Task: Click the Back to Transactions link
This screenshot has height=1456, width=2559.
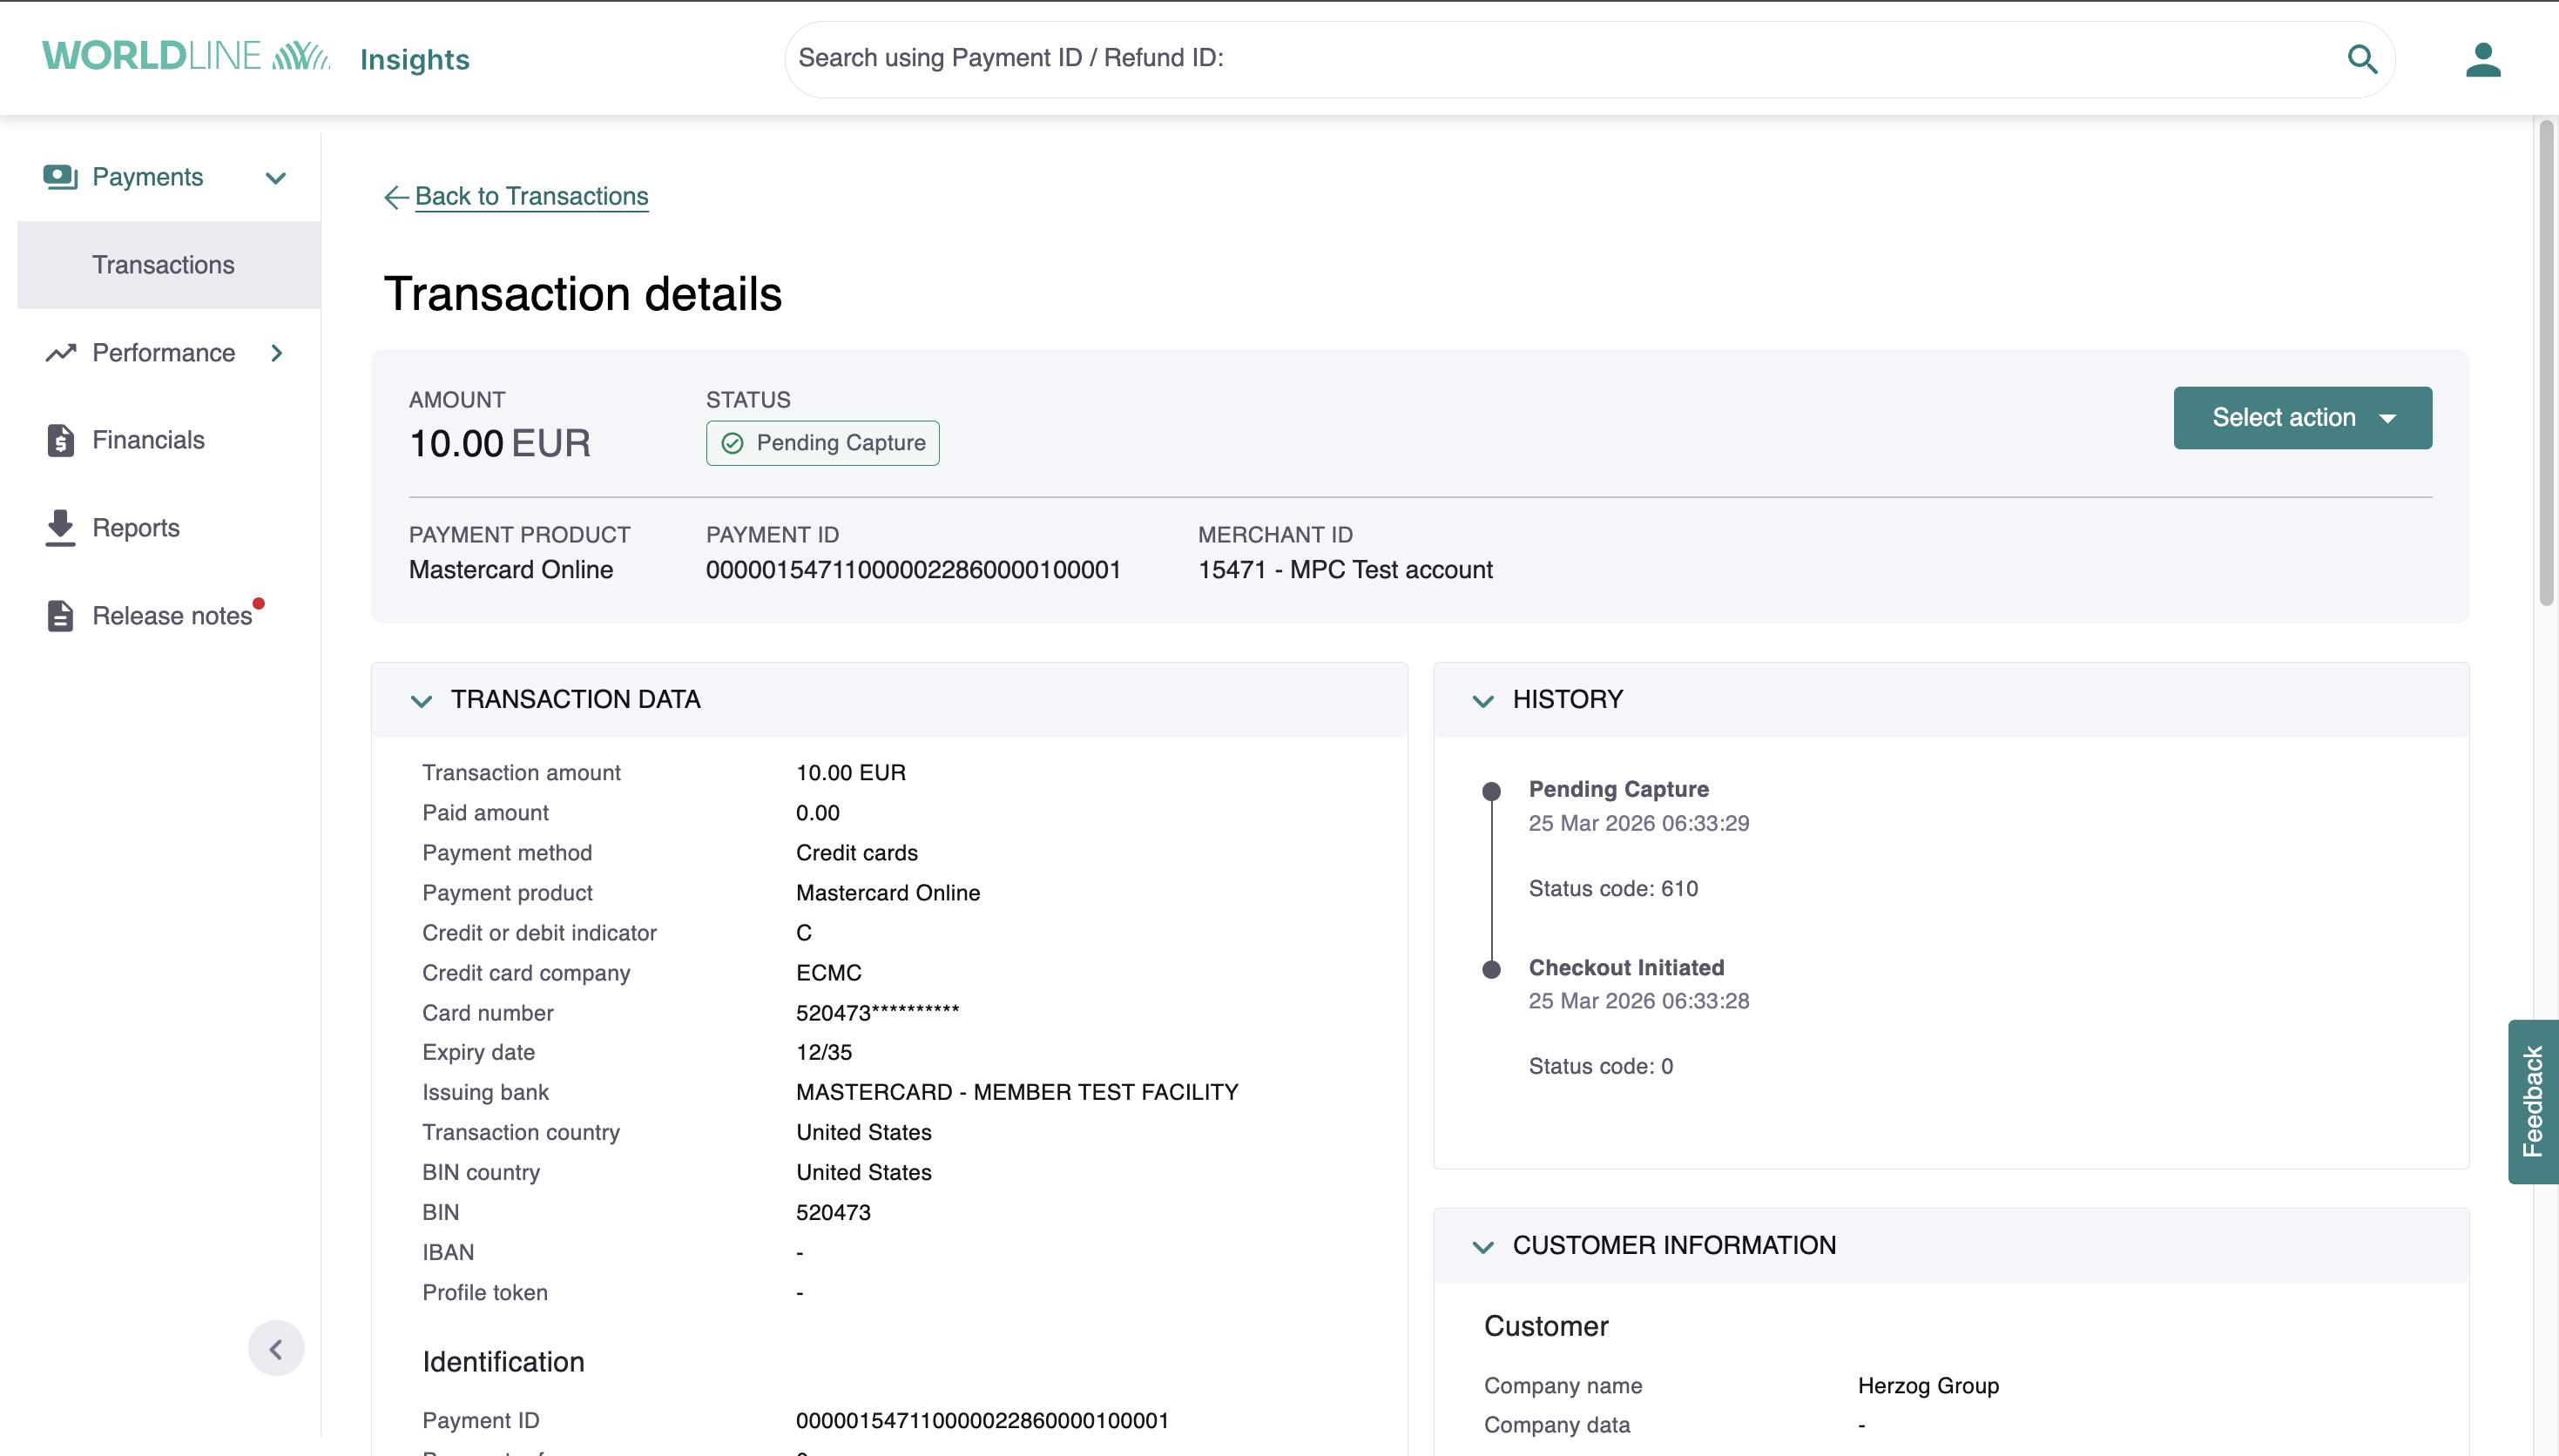Action: click(x=531, y=196)
